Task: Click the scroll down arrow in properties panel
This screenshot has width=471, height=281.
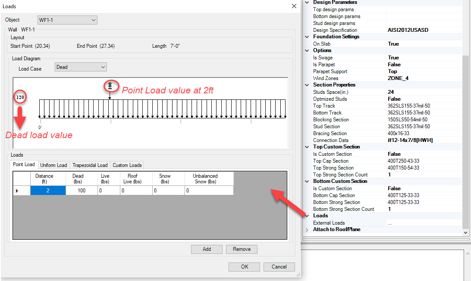Action: click(x=465, y=232)
